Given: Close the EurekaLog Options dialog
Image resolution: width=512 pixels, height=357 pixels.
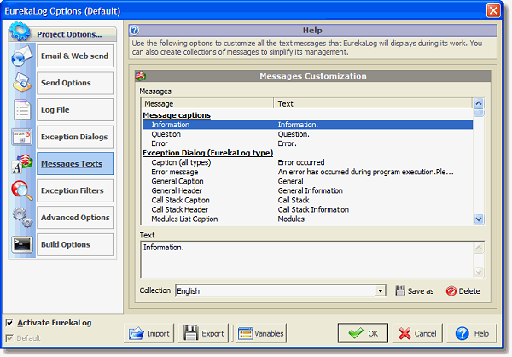Looking at the screenshot, I should click(493, 10).
